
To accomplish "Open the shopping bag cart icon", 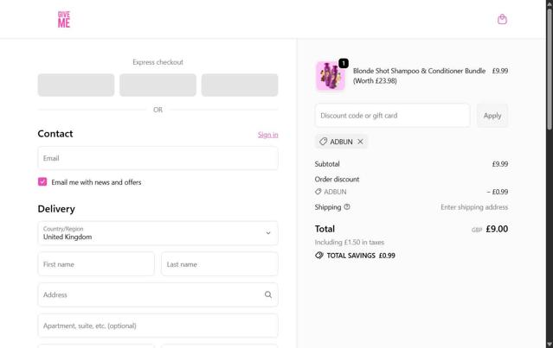I will 502,19.
